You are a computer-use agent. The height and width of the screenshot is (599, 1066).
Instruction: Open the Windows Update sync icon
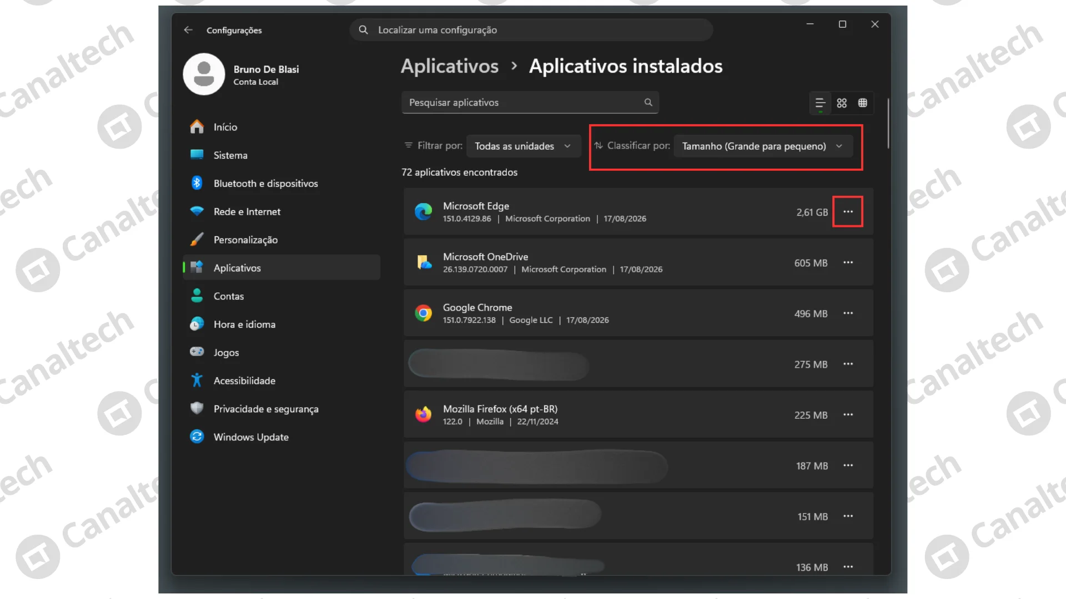[197, 436]
